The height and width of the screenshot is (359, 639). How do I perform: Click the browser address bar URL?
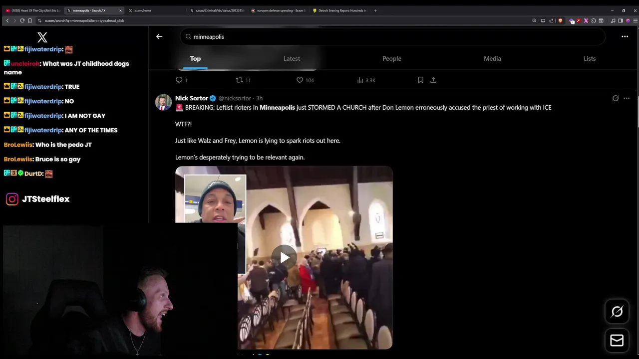pos(84,20)
